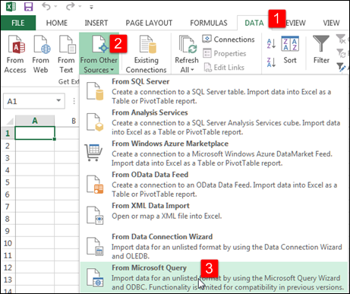Image resolution: width=350 pixels, height=294 pixels.
Task: Select row 2 header
Action: click(8, 146)
